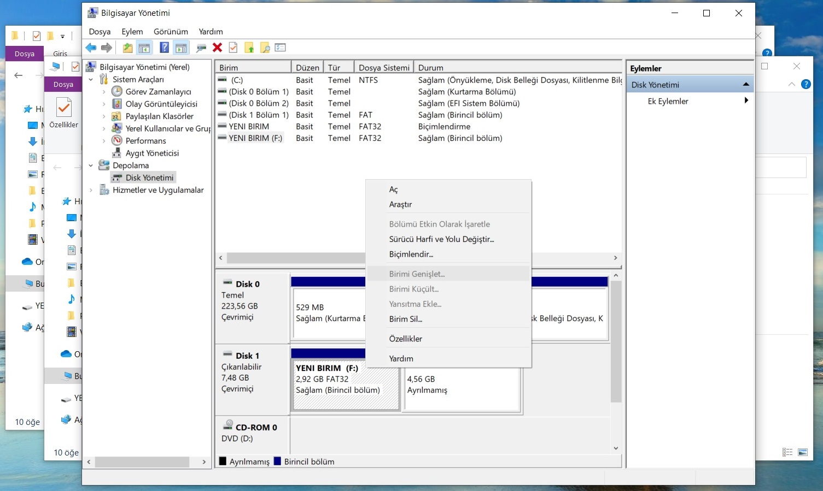The image size is (823, 491).
Task: Click the details view icon in background Explorer
Action: 787,452
